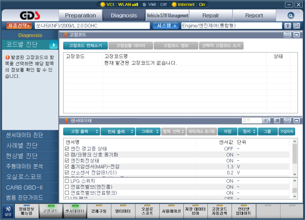Check 연료컷밸브(엔진룸) sensor

[x=67, y=187]
